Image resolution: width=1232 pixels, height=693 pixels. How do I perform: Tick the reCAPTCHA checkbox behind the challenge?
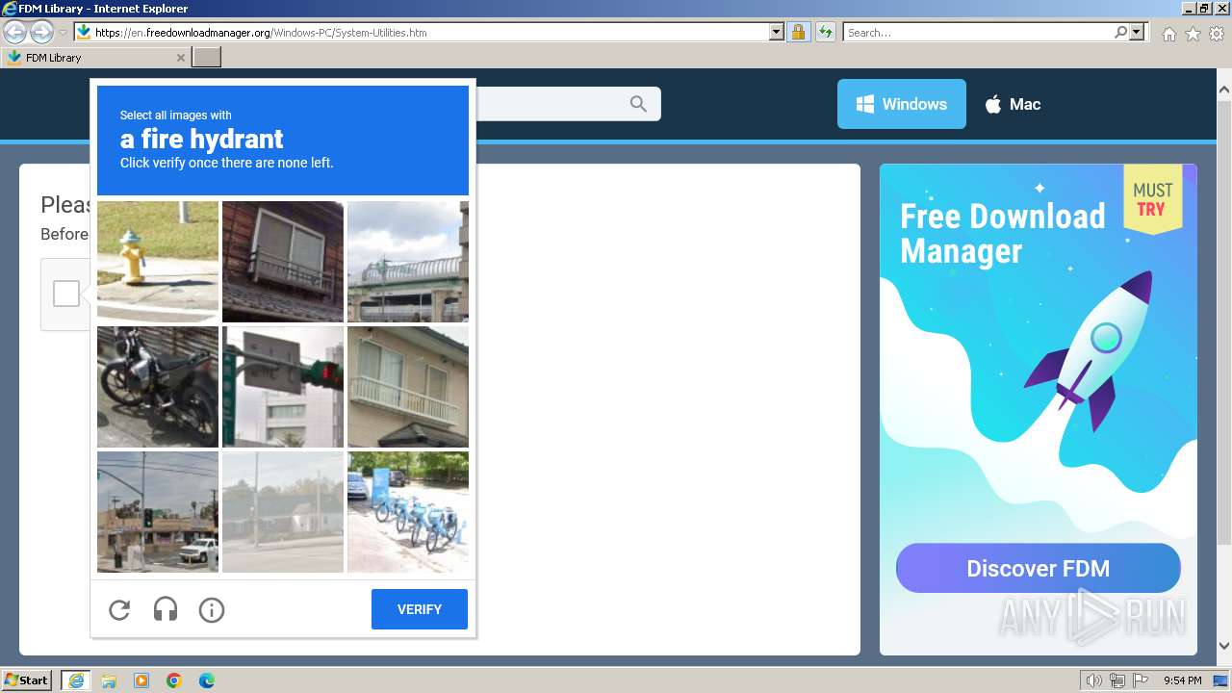[66, 294]
